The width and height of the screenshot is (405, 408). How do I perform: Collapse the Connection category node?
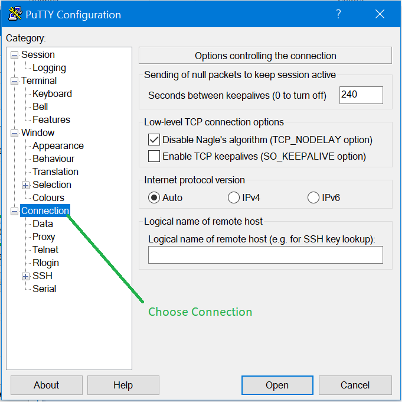pyautogui.click(x=14, y=211)
